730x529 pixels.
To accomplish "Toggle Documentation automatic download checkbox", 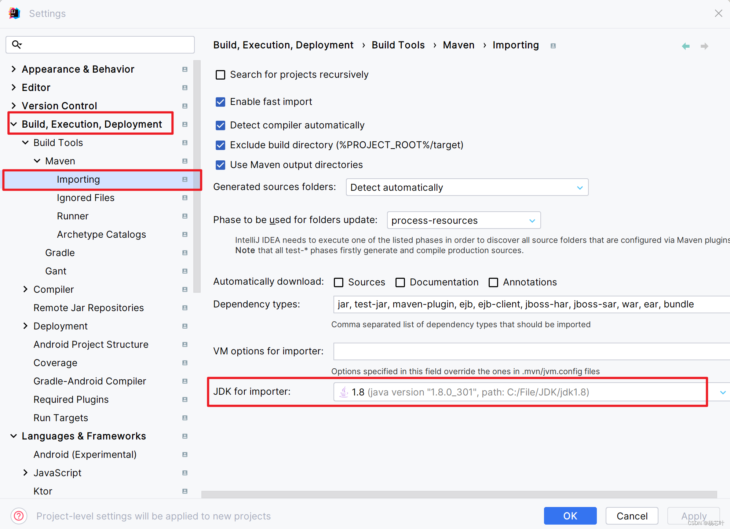I will pyautogui.click(x=400, y=282).
